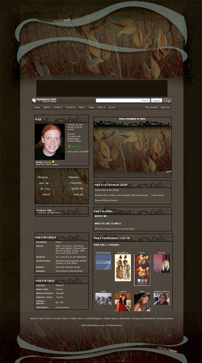Click Terms in footer
This screenshot has width=202, height=363.
click(x=48, y=318)
